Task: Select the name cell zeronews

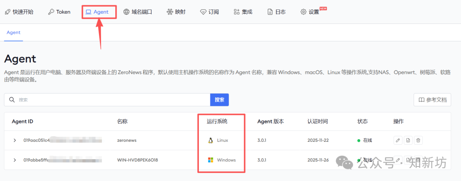Action: point(127,140)
